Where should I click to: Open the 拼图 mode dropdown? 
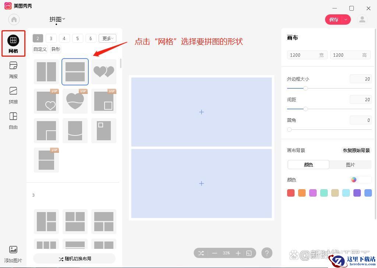(x=57, y=19)
